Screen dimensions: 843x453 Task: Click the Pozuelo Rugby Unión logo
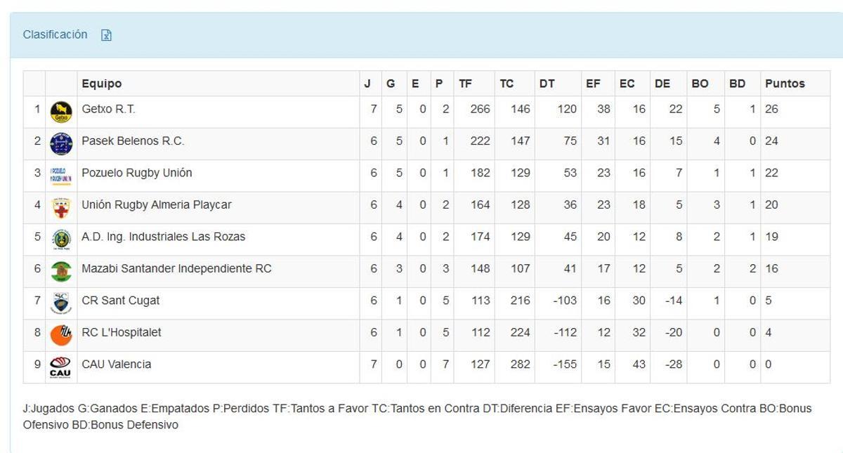tap(61, 173)
